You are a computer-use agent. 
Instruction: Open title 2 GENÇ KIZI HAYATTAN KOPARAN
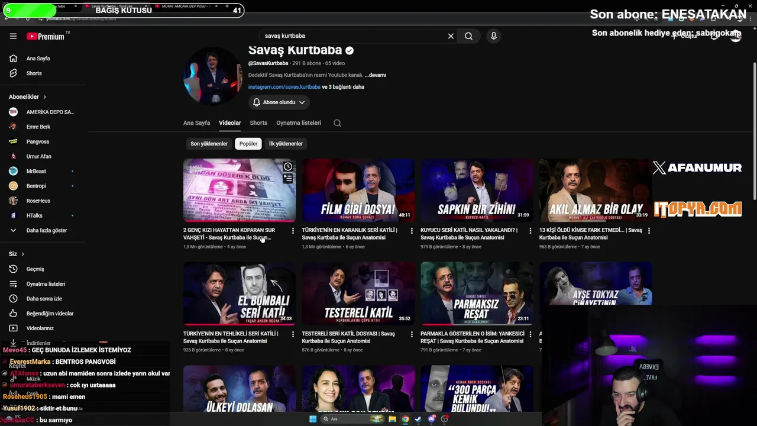229,234
